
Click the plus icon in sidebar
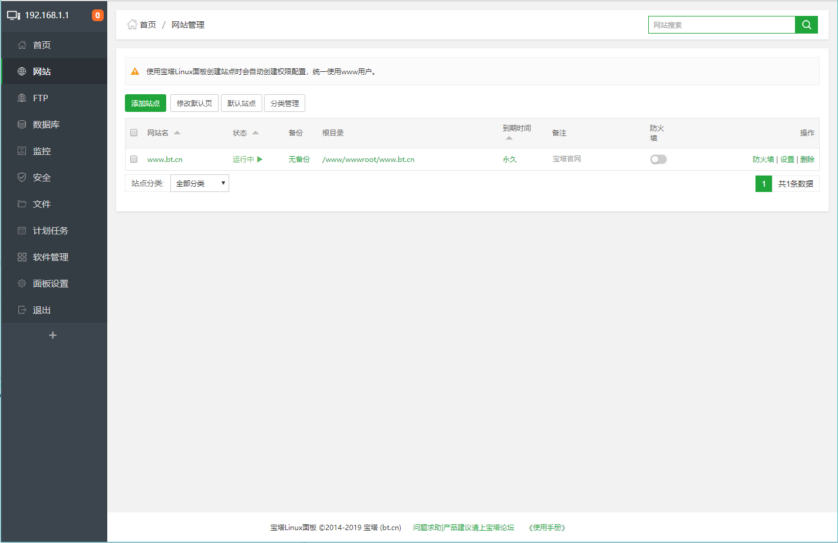[x=53, y=335]
